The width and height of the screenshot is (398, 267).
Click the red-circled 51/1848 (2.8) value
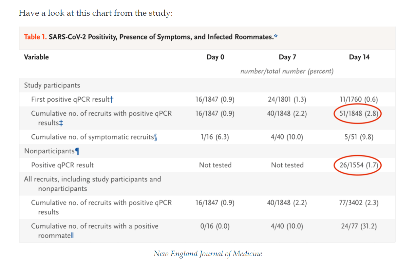point(358,114)
